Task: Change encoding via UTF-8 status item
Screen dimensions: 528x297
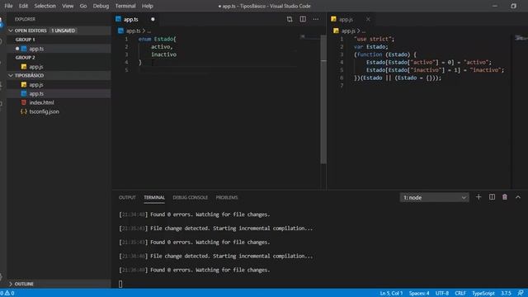Action: tap(442, 294)
